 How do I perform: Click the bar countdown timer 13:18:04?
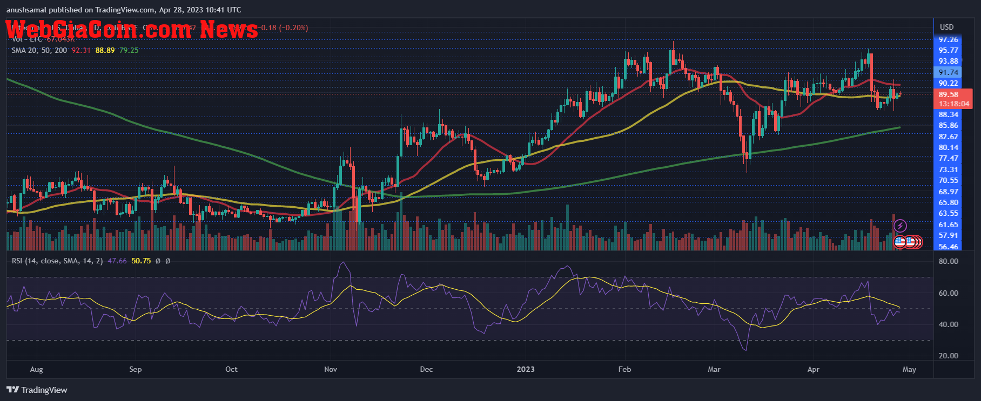tap(954, 104)
